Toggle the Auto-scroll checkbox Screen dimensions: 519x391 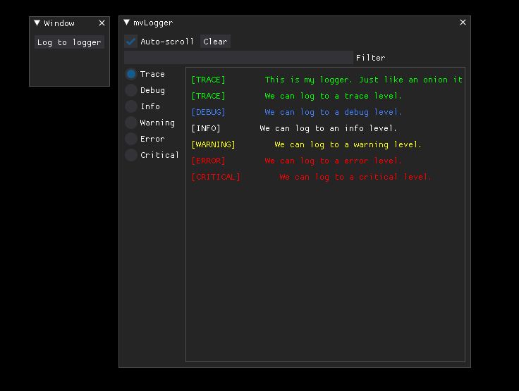tap(130, 42)
